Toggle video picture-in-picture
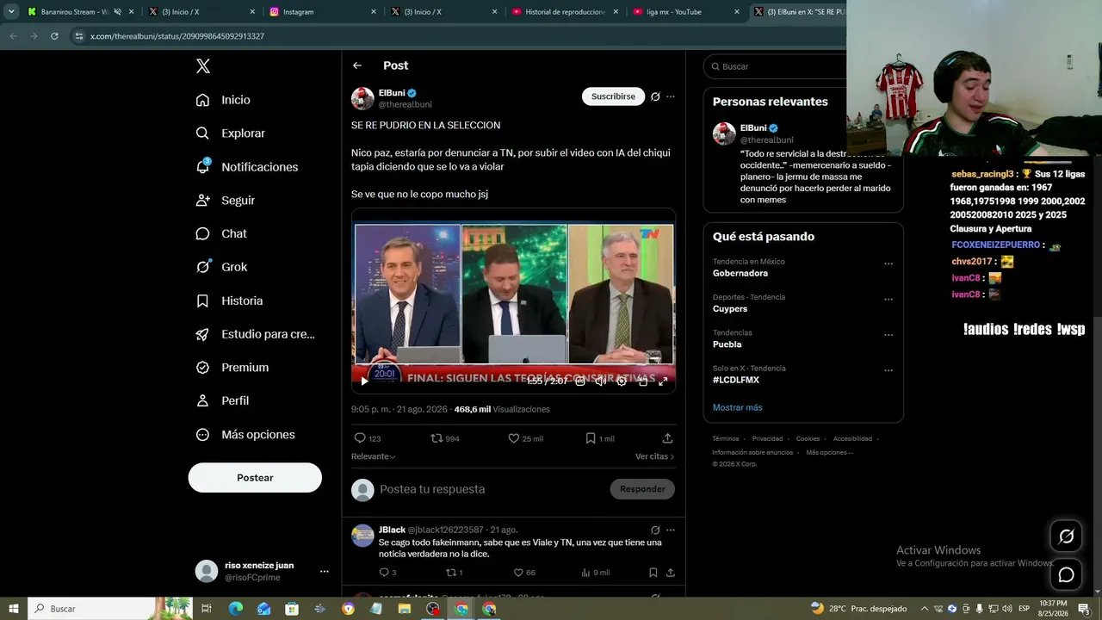The width and height of the screenshot is (1102, 620). (642, 381)
